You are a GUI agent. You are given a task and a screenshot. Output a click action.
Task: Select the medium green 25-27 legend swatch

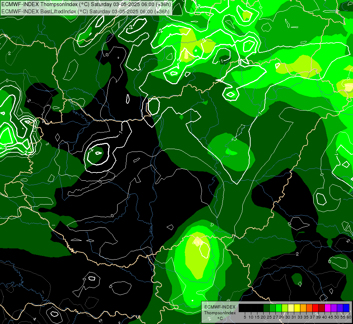tap(273, 308)
